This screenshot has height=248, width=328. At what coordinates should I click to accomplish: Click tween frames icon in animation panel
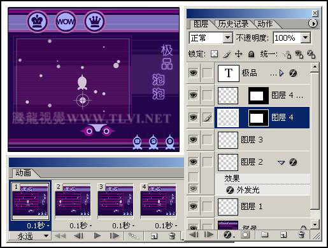[134, 236]
